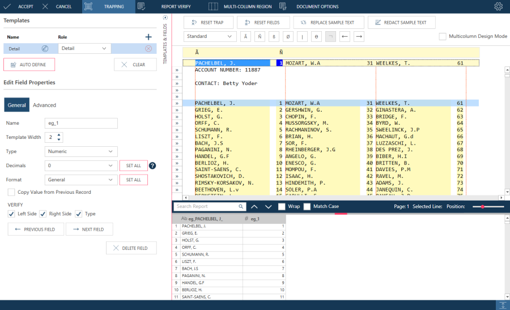Check the Match Case option
This screenshot has width=510, height=310.
(x=307, y=207)
